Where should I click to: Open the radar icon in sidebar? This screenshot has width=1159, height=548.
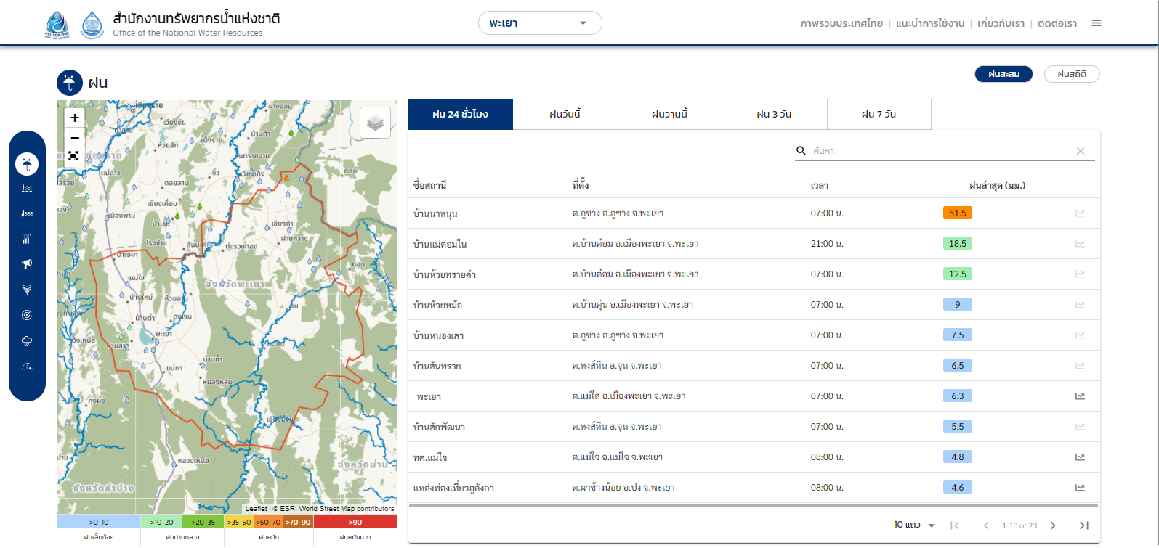(27, 315)
